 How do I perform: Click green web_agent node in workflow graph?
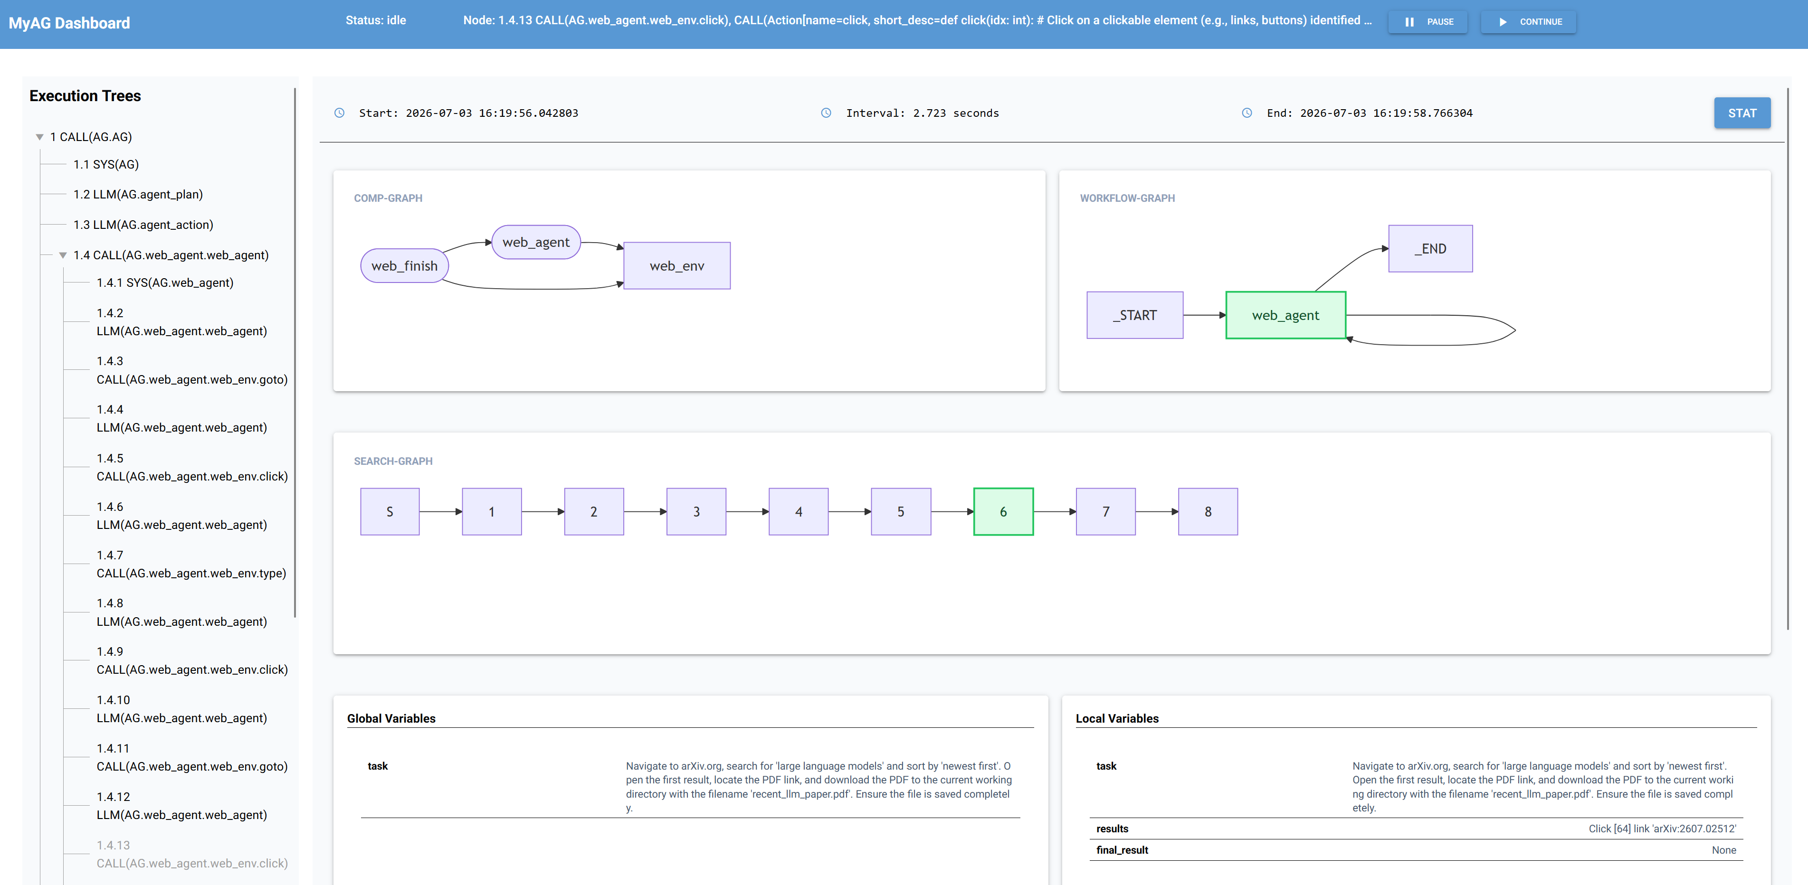pyautogui.click(x=1286, y=316)
